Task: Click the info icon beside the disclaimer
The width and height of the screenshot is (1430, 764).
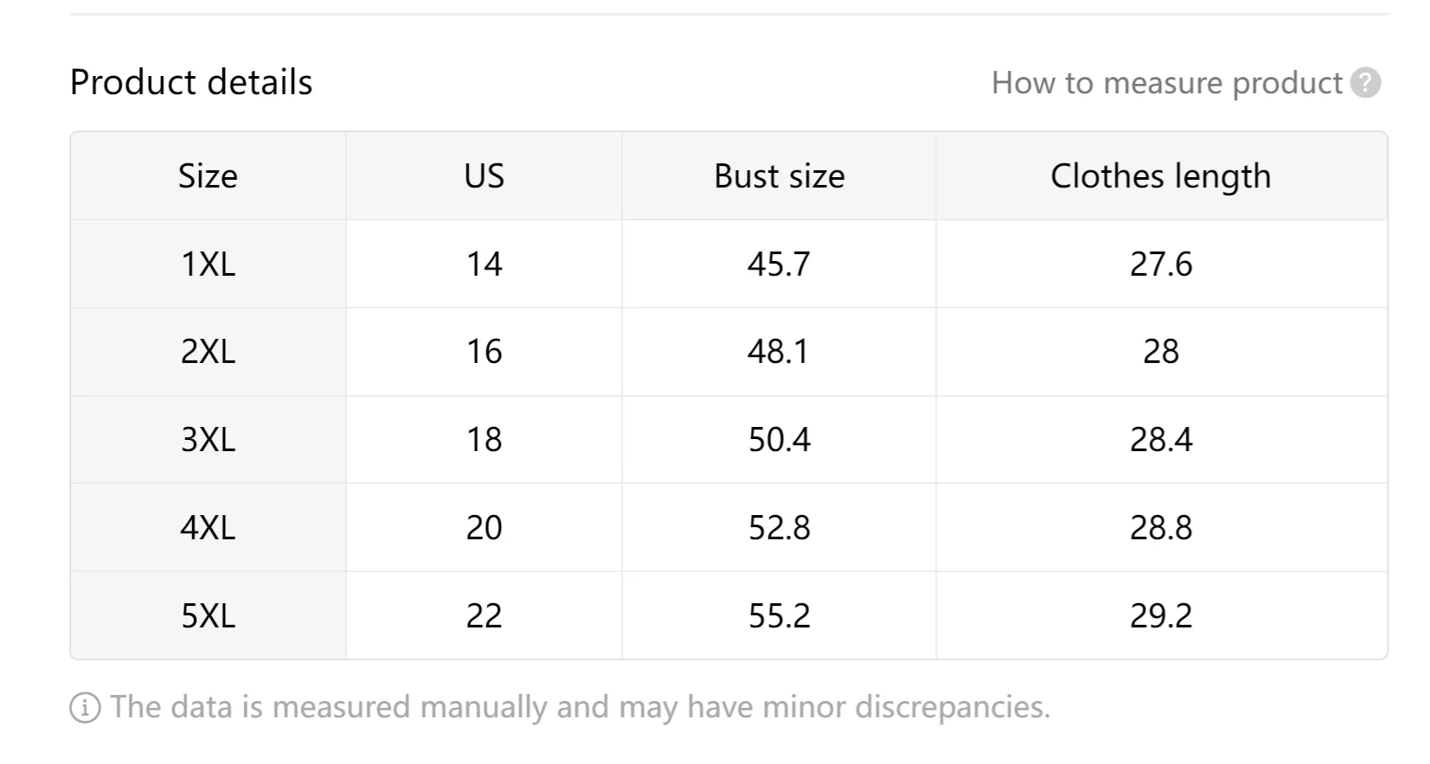Action: [85, 708]
